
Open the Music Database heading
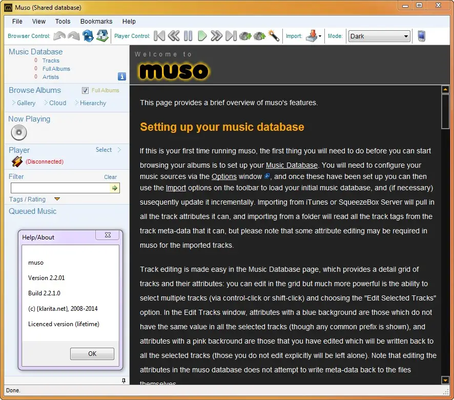tap(36, 52)
